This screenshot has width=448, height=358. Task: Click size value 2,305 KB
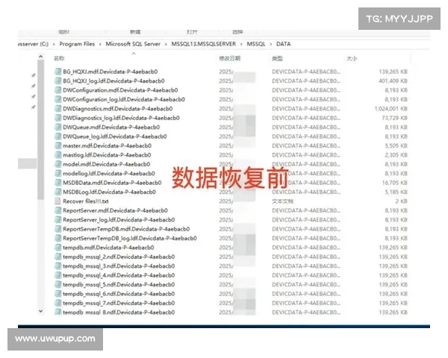(396, 154)
